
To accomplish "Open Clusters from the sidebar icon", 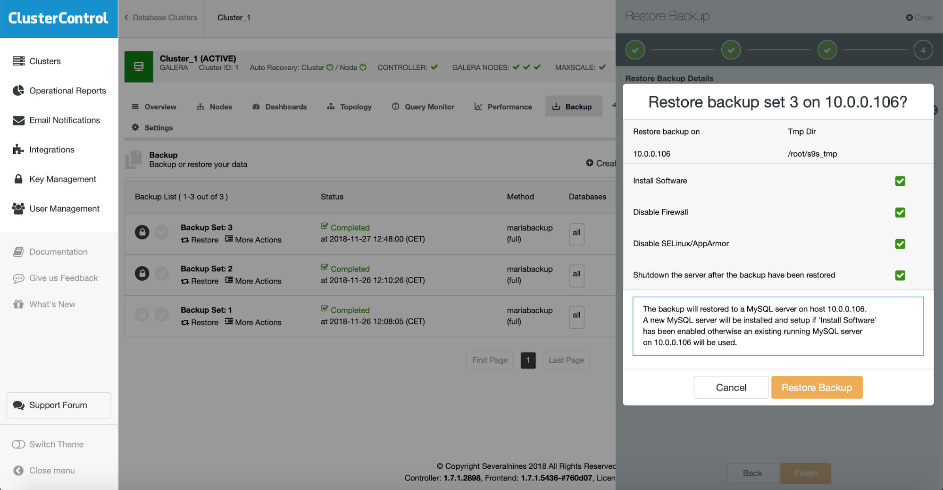I will coord(18,61).
